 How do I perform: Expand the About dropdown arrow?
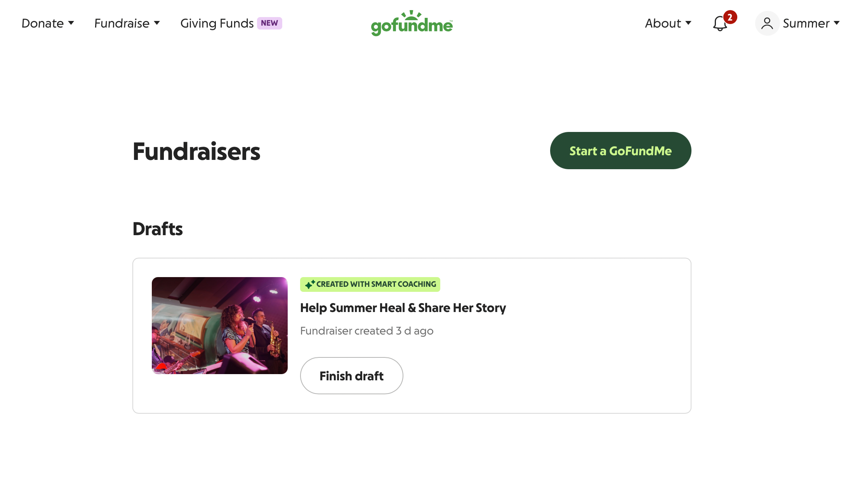[x=688, y=23]
